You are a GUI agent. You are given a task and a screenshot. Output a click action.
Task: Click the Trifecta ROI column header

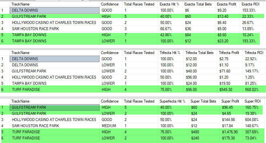tap(254, 53)
